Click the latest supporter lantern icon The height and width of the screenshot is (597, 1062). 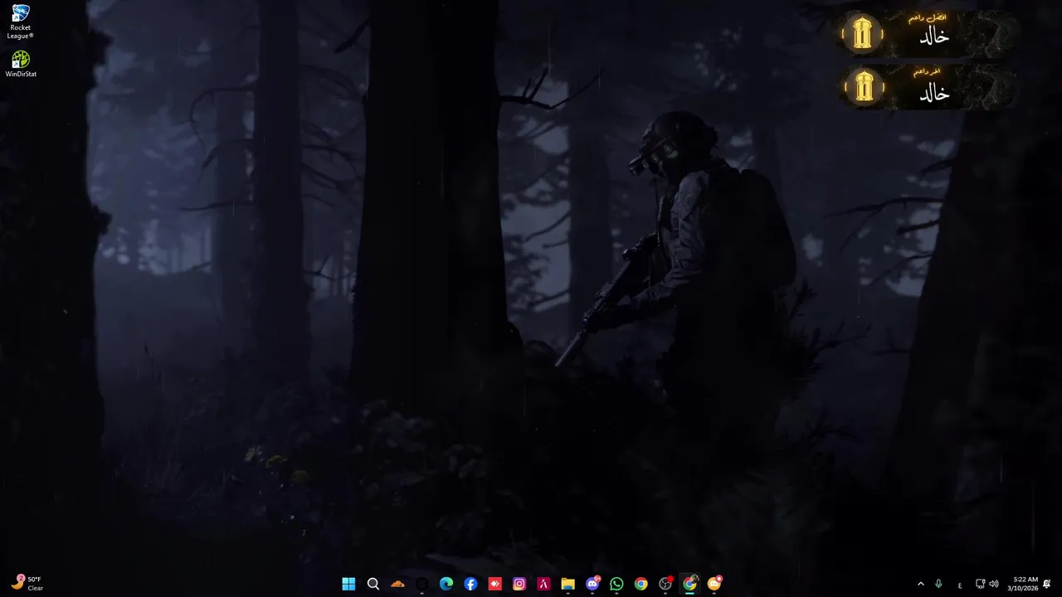[x=865, y=86]
